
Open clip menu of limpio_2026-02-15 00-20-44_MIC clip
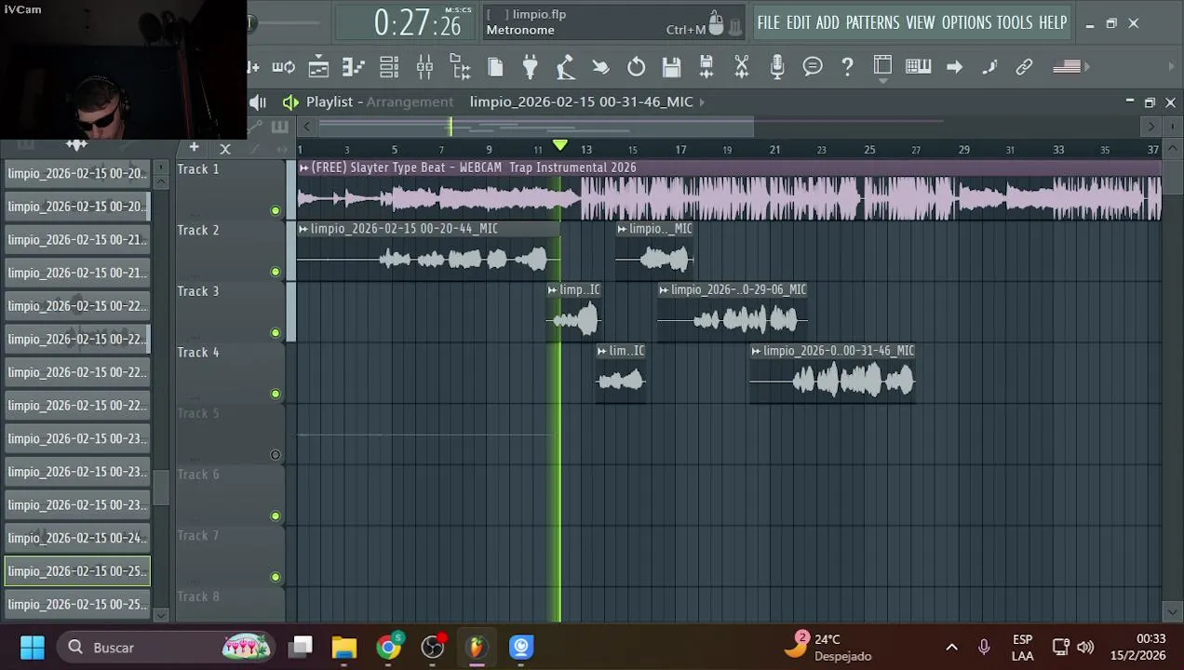point(303,229)
